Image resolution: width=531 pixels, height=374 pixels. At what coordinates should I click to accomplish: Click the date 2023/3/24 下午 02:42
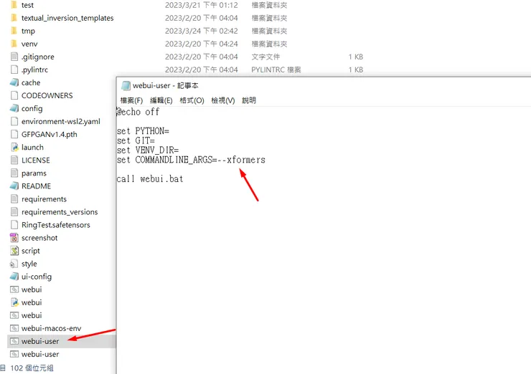202,31
